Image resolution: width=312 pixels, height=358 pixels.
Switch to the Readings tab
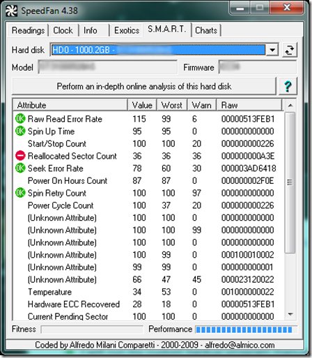(28, 31)
